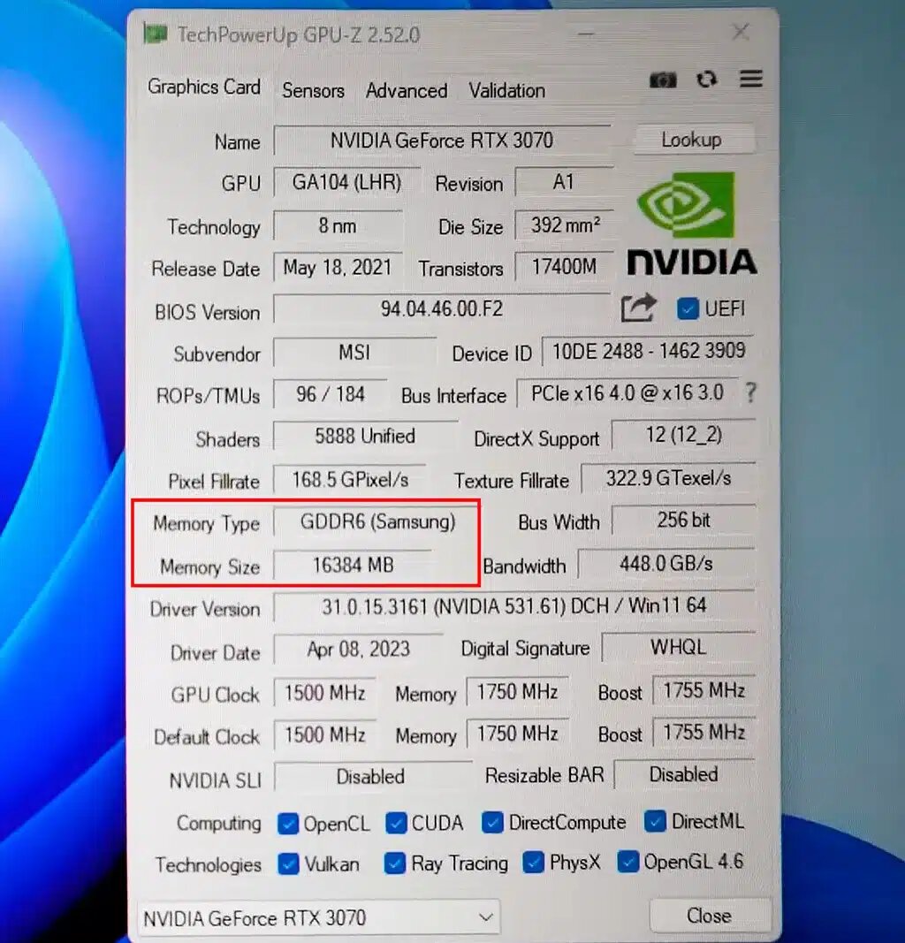This screenshot has height=943, width=905.
Task: Click the Texture Fillrate value 322.9 GTexel/s
Action: [x=668, y=478]
